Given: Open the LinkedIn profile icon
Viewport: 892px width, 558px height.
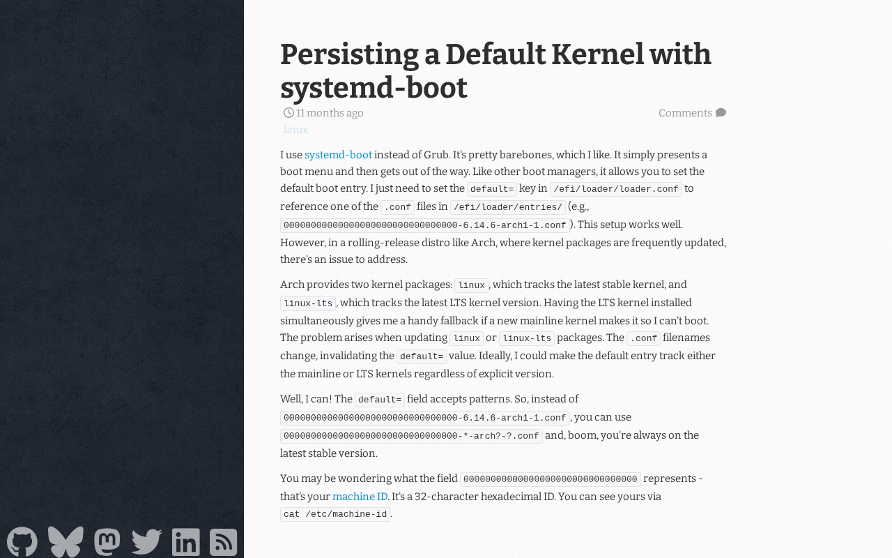Looking at the screenshot, I should tap(186, 542).
